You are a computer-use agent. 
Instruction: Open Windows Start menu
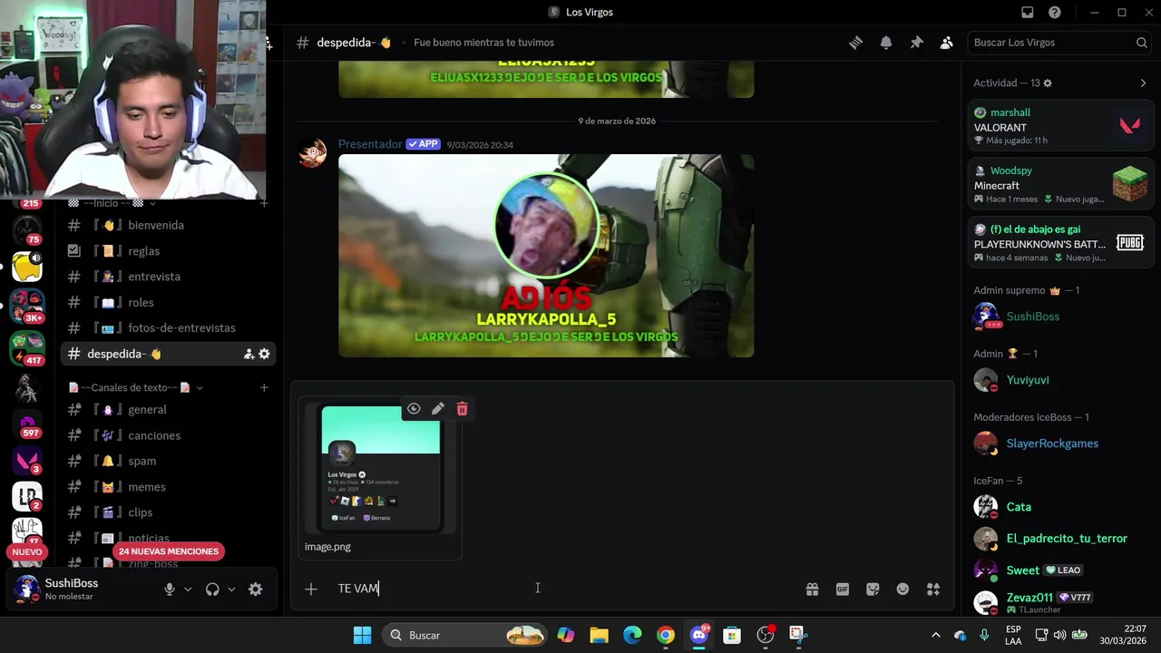point(362,635)
